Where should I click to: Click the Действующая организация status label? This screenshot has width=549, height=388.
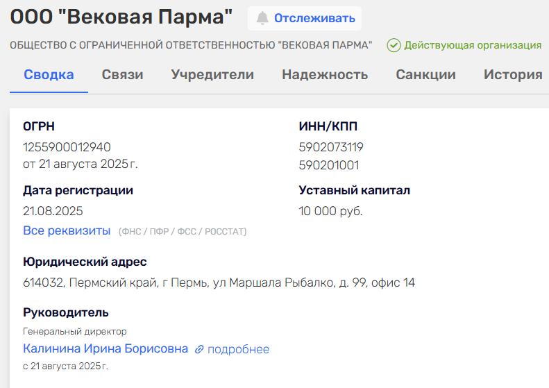(473, 45)
